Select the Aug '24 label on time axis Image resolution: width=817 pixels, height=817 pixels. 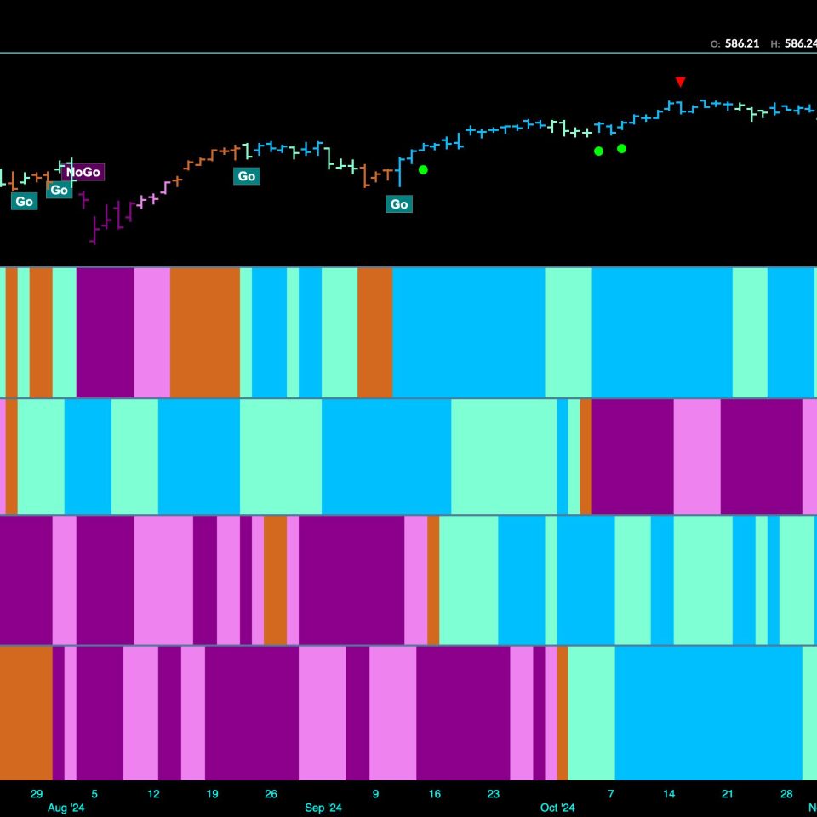[x=66, y=808]
